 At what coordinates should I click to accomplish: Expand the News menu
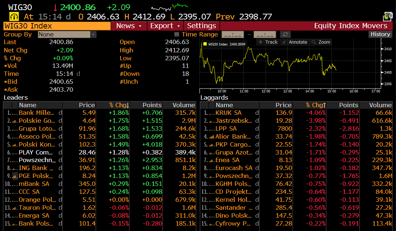coord(129,26)
